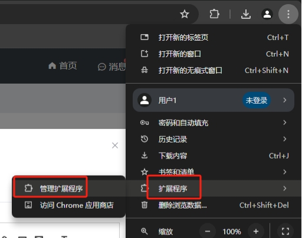Viewport: 302px width, 238px height.
Task: Choose 打开新的无痕式窗口
Action: tap(214, 70)
